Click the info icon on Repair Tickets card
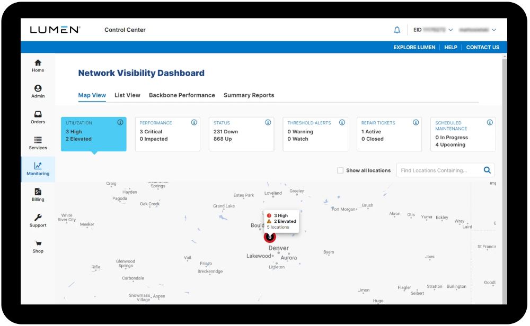This screenshot has height=326, width=530. [x=416, y=122]
